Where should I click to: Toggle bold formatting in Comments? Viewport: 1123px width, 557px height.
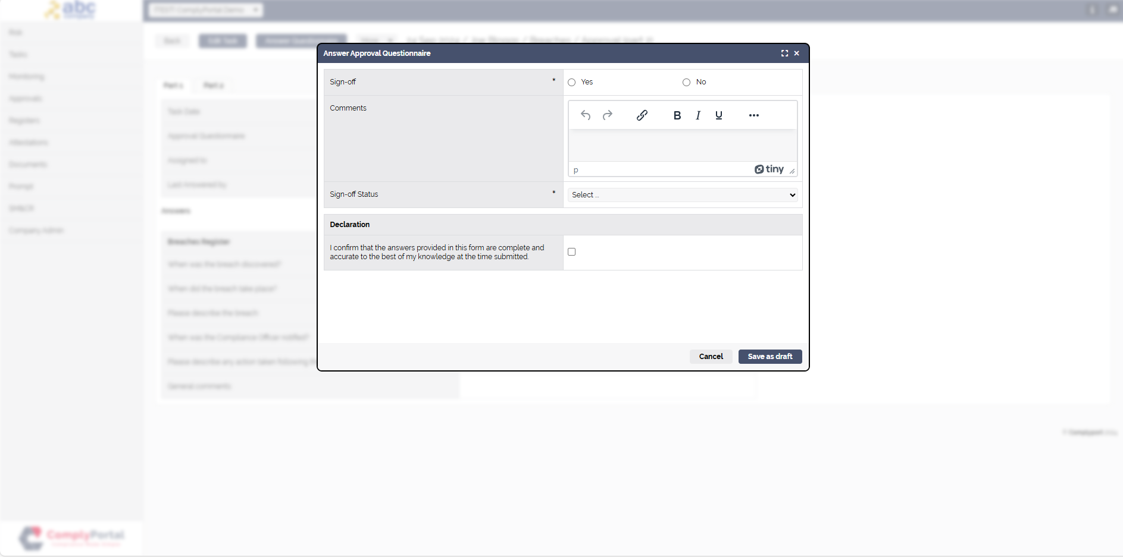pyautogui.click(x=677, y=115)
